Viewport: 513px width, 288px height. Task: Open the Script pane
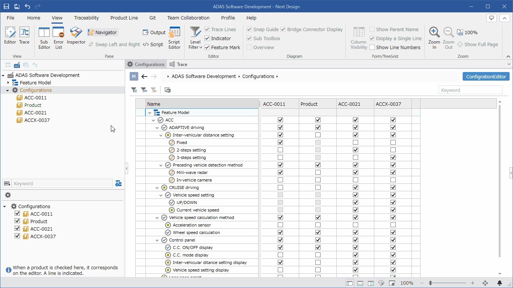pos(153,44)
